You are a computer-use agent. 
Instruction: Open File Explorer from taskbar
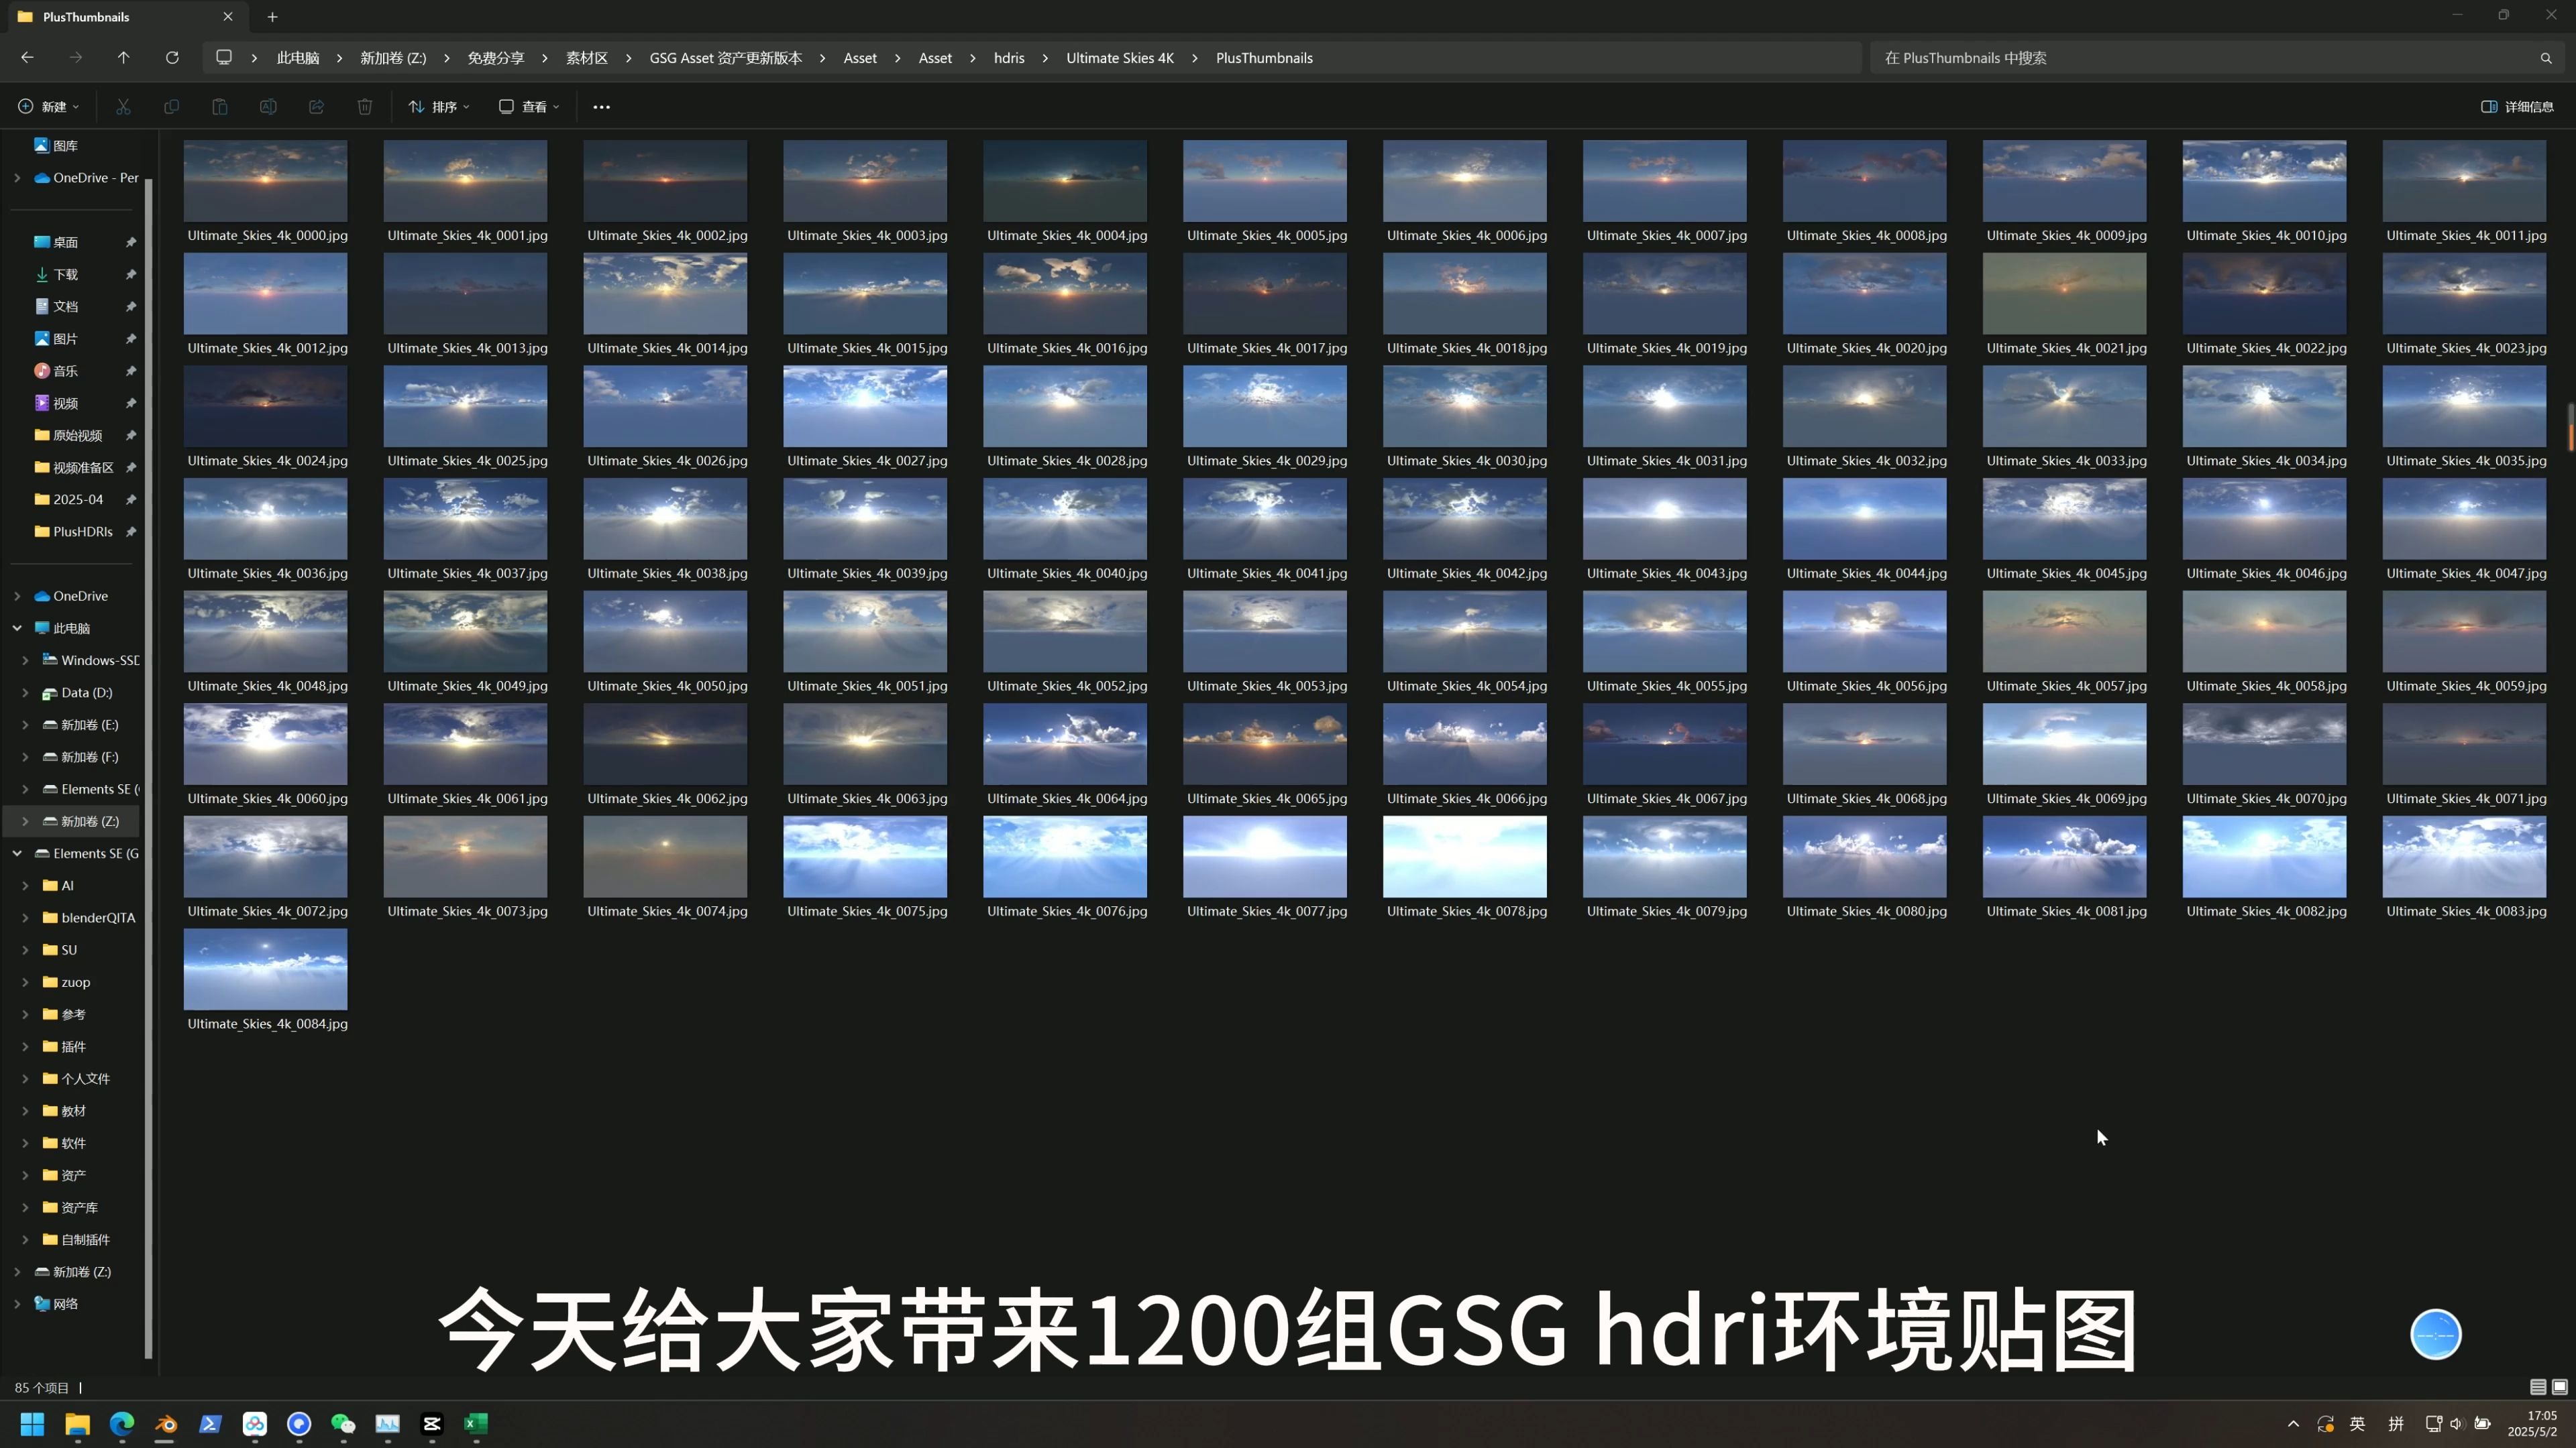[77, 1424]
